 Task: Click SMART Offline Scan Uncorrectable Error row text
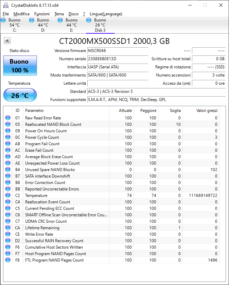66,215
